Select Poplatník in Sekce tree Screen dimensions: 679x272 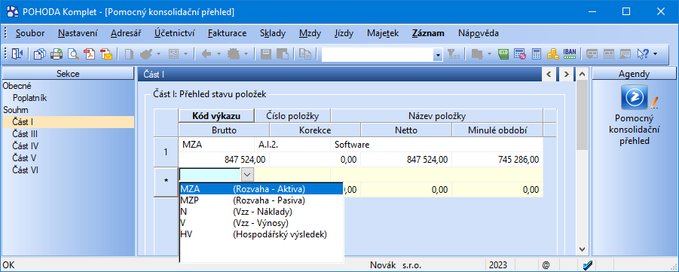30,98
